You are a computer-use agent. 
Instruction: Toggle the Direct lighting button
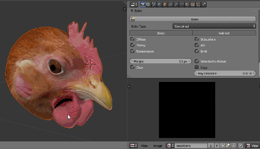click(x=161, y=33)
